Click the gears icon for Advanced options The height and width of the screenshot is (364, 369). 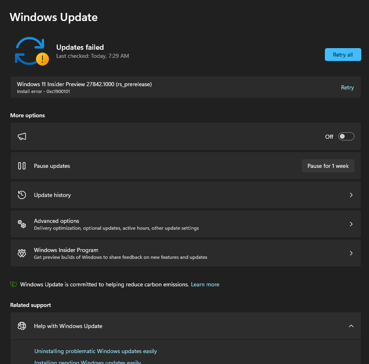click(22, 224)
